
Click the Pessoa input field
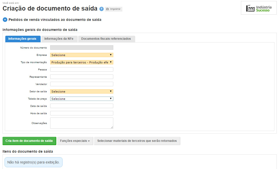click(81, 69)
